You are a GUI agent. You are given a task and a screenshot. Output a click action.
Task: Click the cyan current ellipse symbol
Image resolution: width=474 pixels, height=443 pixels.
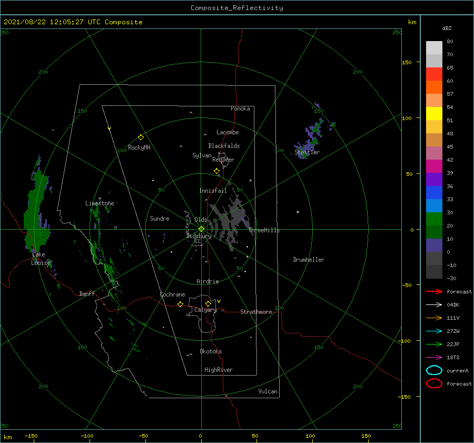434,370
